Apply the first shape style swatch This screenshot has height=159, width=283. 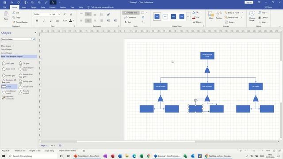[x=157, y=17]
